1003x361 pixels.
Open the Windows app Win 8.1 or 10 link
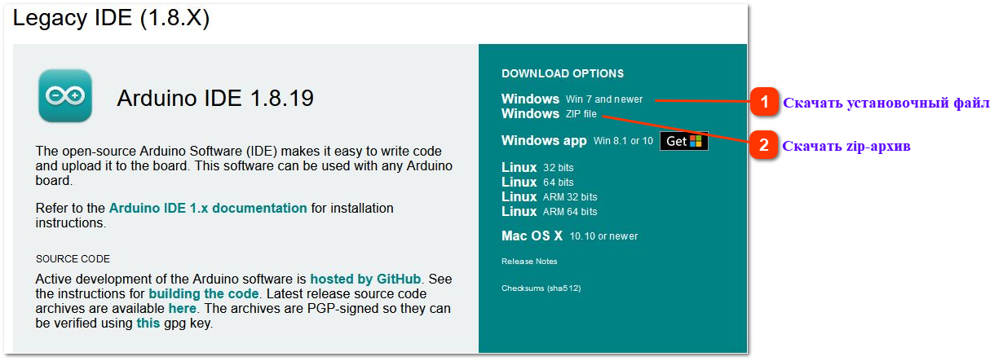(577, 141)
